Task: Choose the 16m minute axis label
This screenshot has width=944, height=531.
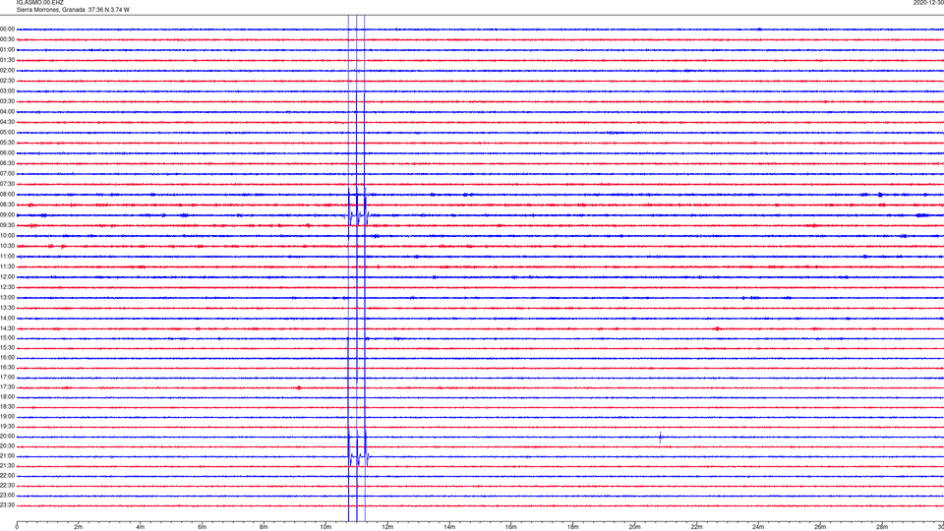Action: [x=511, y=527]
